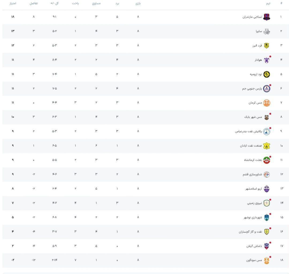Click the مس شهر بابک logo

click(x=266, y=117)
